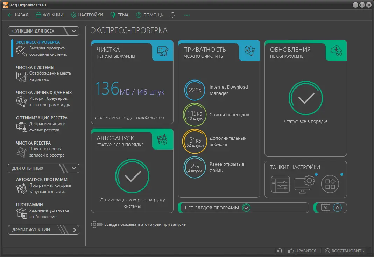Click the 2КБ recently opened files circle
The height and width of the screenshot is (257, 374).
pos(195,167)
